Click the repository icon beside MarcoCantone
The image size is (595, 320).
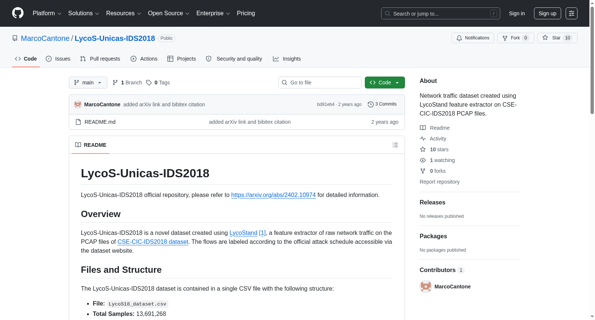tap(15, 38)
